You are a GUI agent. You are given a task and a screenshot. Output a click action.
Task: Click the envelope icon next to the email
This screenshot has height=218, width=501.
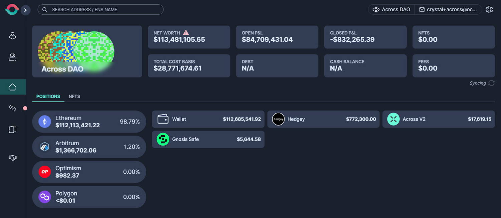click(x=422, y=10)
